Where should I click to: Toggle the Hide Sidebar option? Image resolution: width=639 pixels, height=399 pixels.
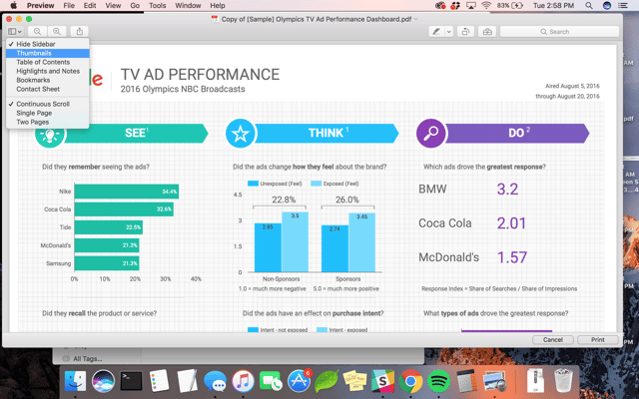pos(36,45)
